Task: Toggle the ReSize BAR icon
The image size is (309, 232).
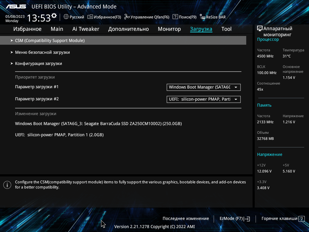Action: click(x=202, y=17)
